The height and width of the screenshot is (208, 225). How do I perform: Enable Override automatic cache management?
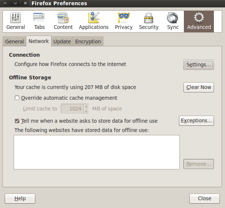tap(17, 98)
